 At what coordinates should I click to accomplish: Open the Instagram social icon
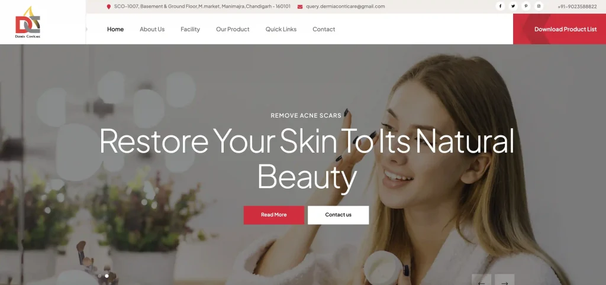click(539, 6)
